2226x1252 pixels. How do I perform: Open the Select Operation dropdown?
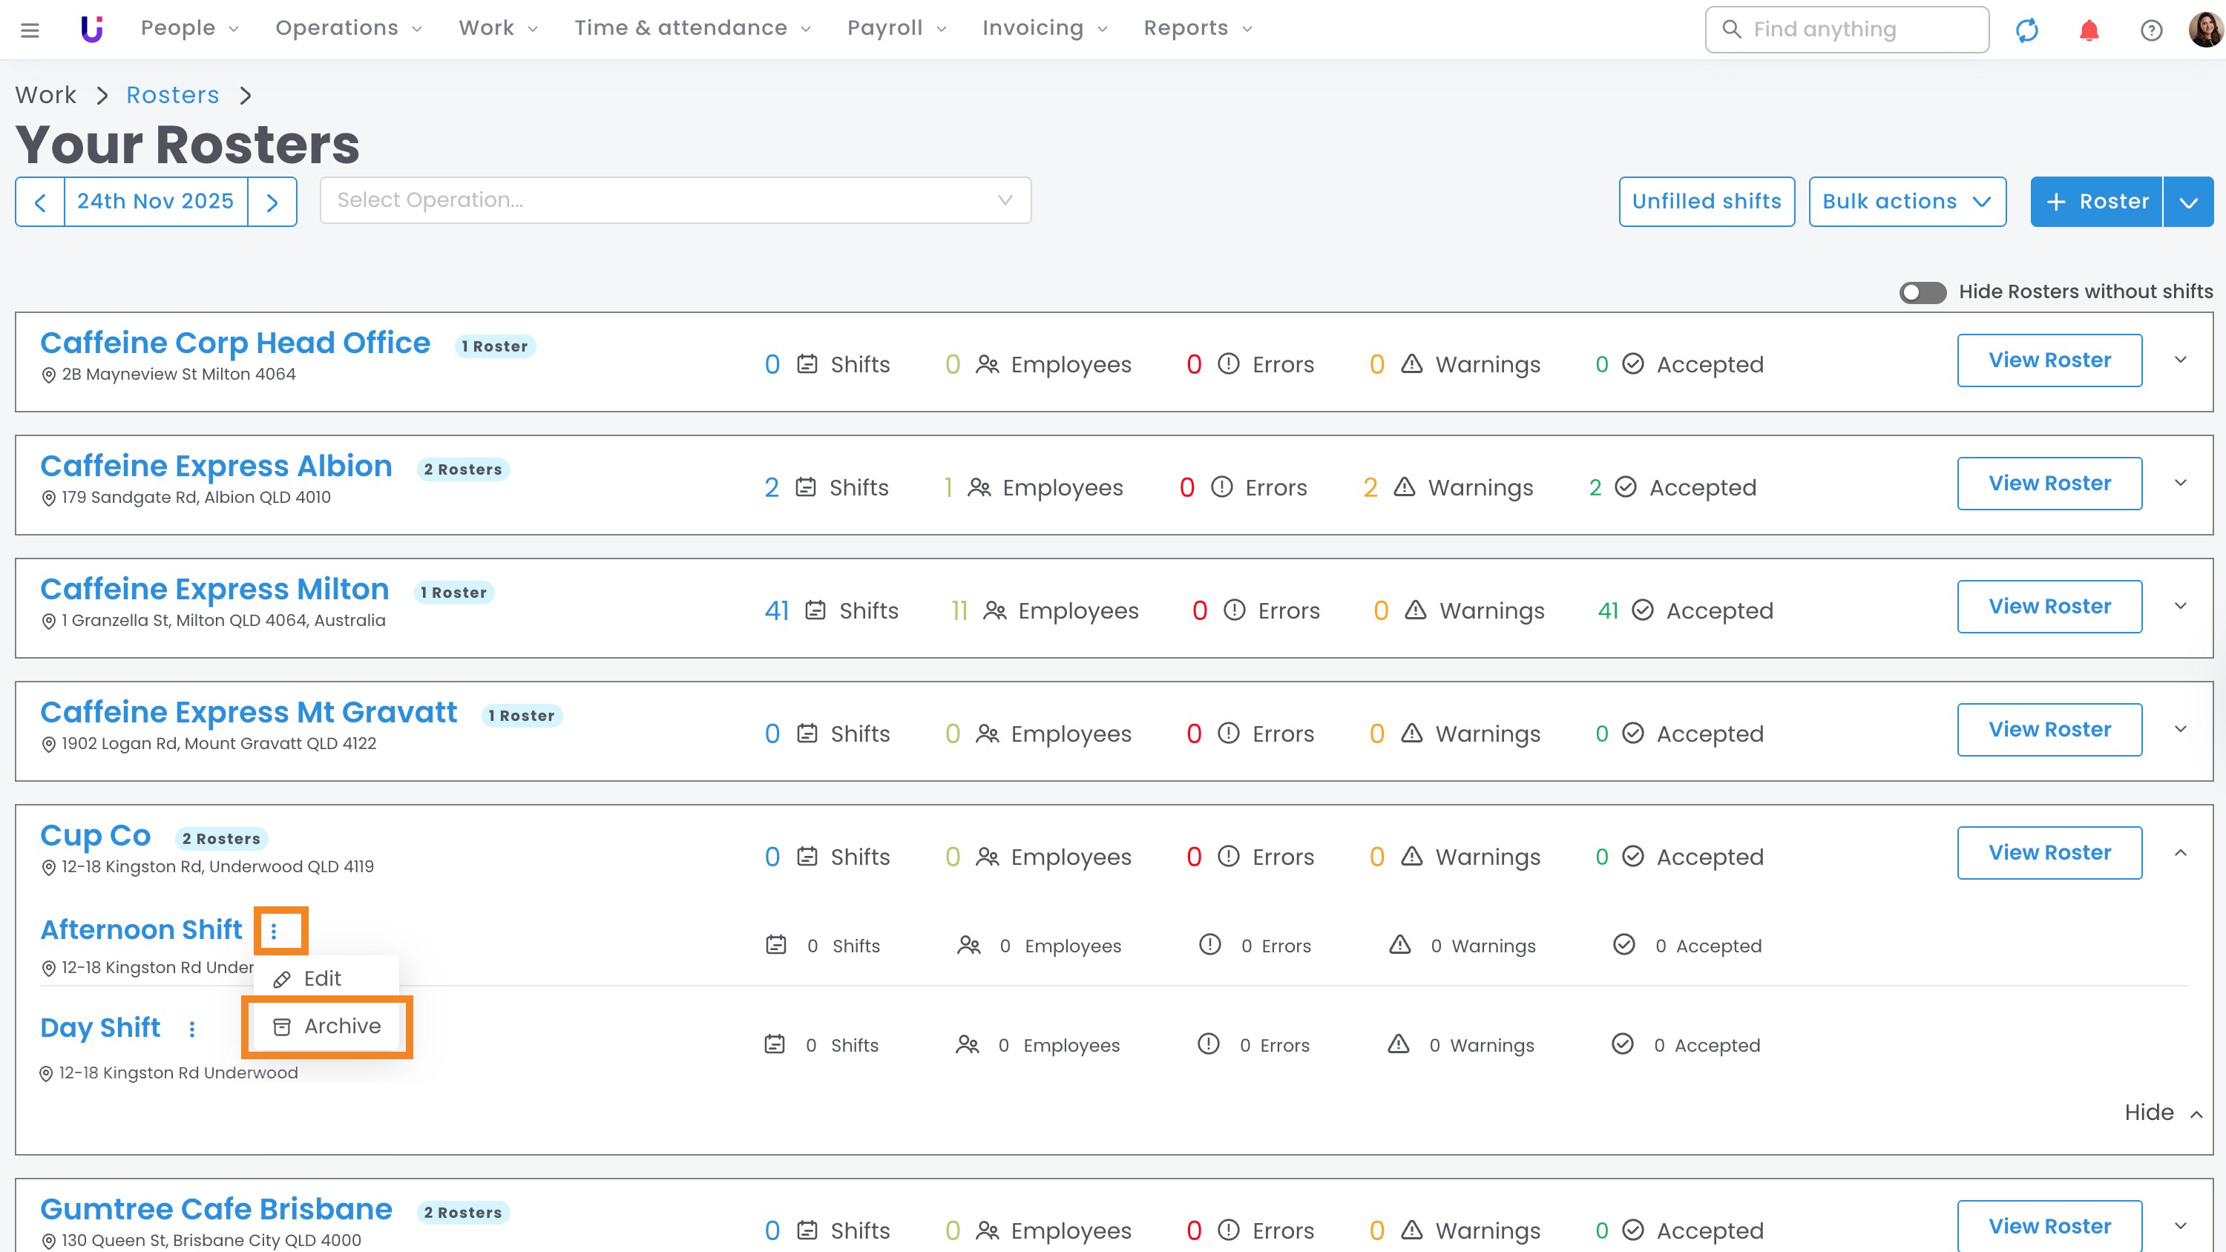pos(675,200)
